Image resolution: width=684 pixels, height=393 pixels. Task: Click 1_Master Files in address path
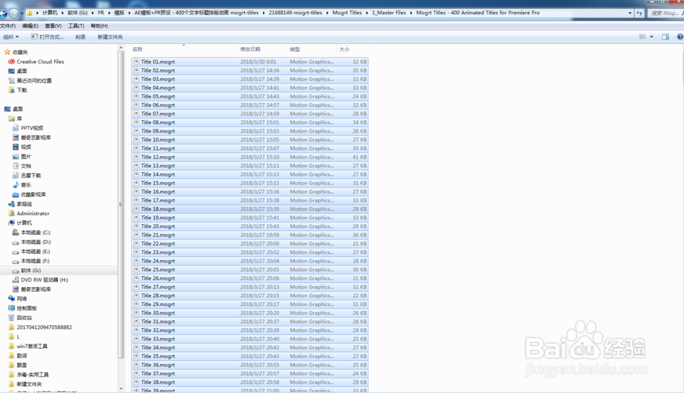(x=389, y=13)
